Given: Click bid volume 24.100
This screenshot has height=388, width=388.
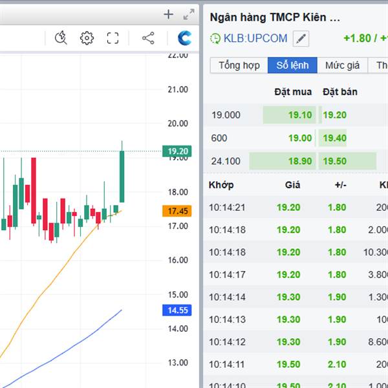Looking at the screenshot, I should [226, 161].
